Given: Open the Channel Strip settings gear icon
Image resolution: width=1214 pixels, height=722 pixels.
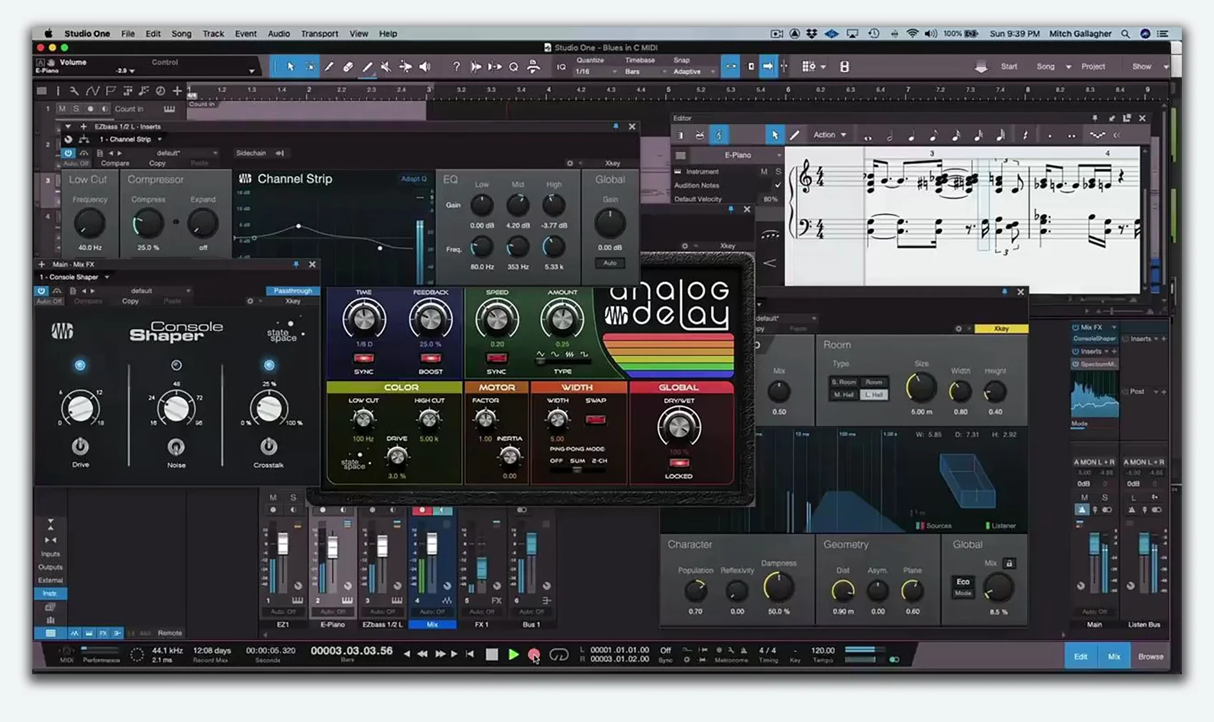Looking at the screenshot, I should click(x=570, y=163).
